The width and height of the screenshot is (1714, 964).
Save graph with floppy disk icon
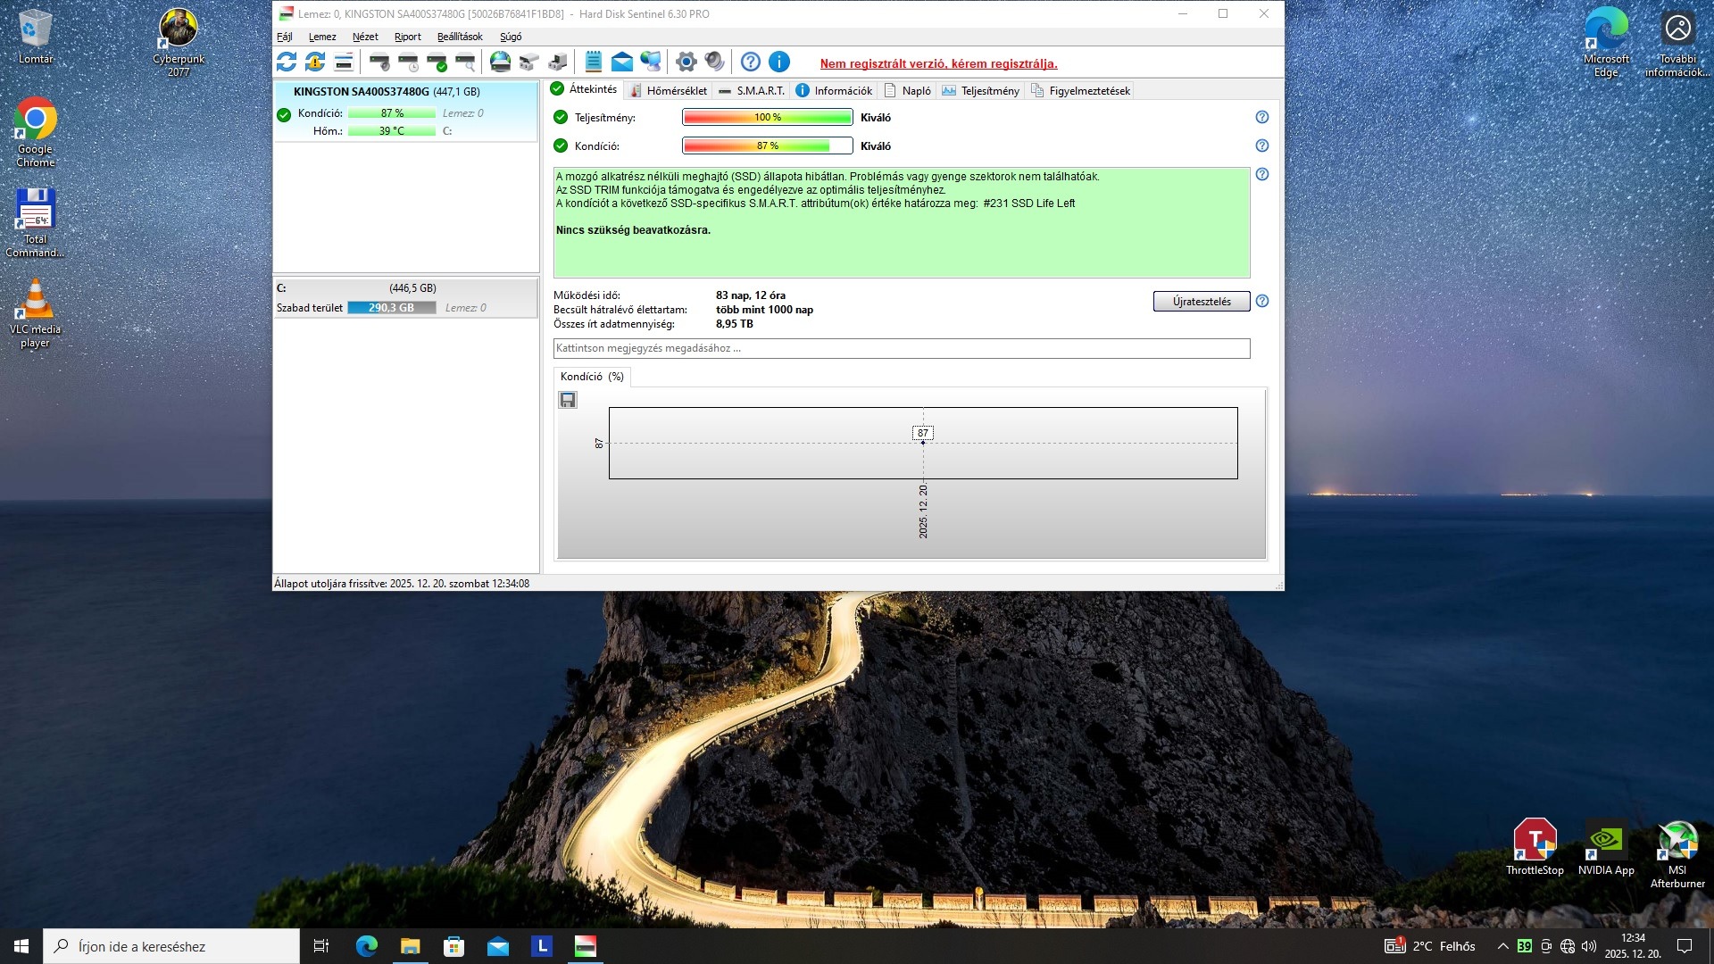point(568,400)
